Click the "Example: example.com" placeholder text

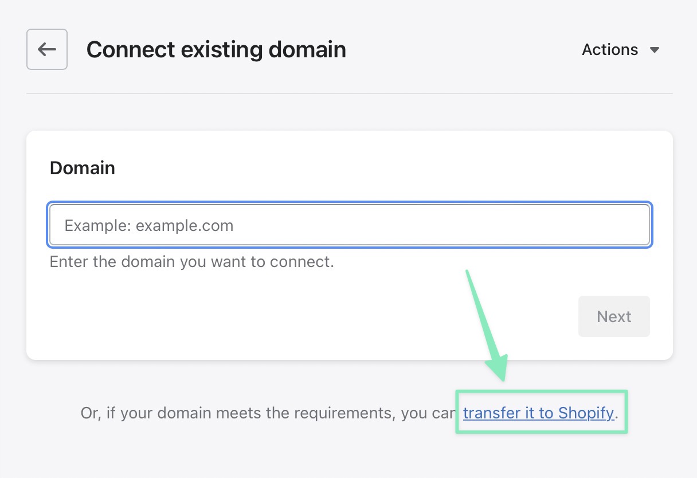click(149, 225)
